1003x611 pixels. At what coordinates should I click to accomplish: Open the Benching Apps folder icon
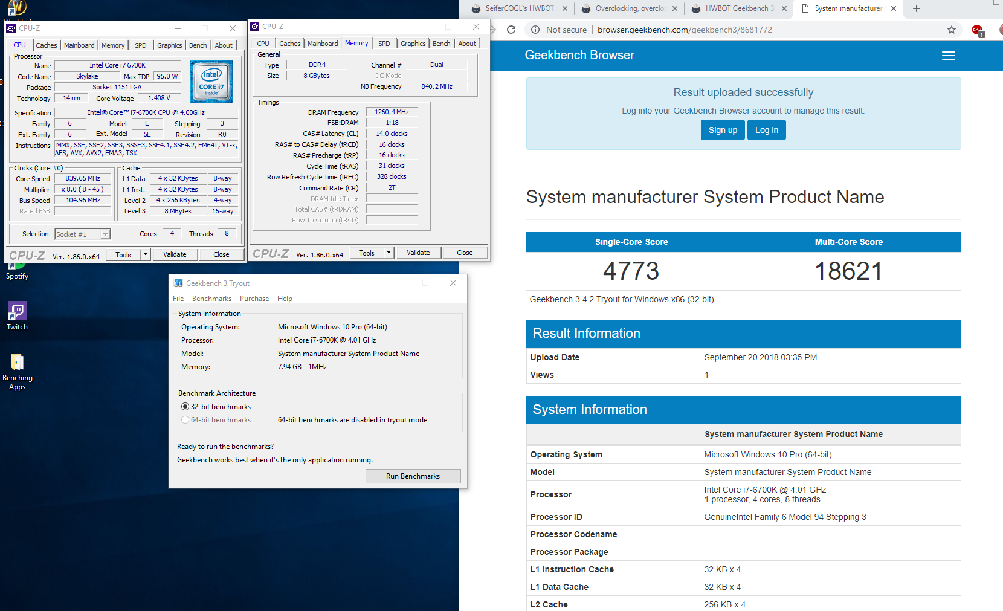[17, 372]
